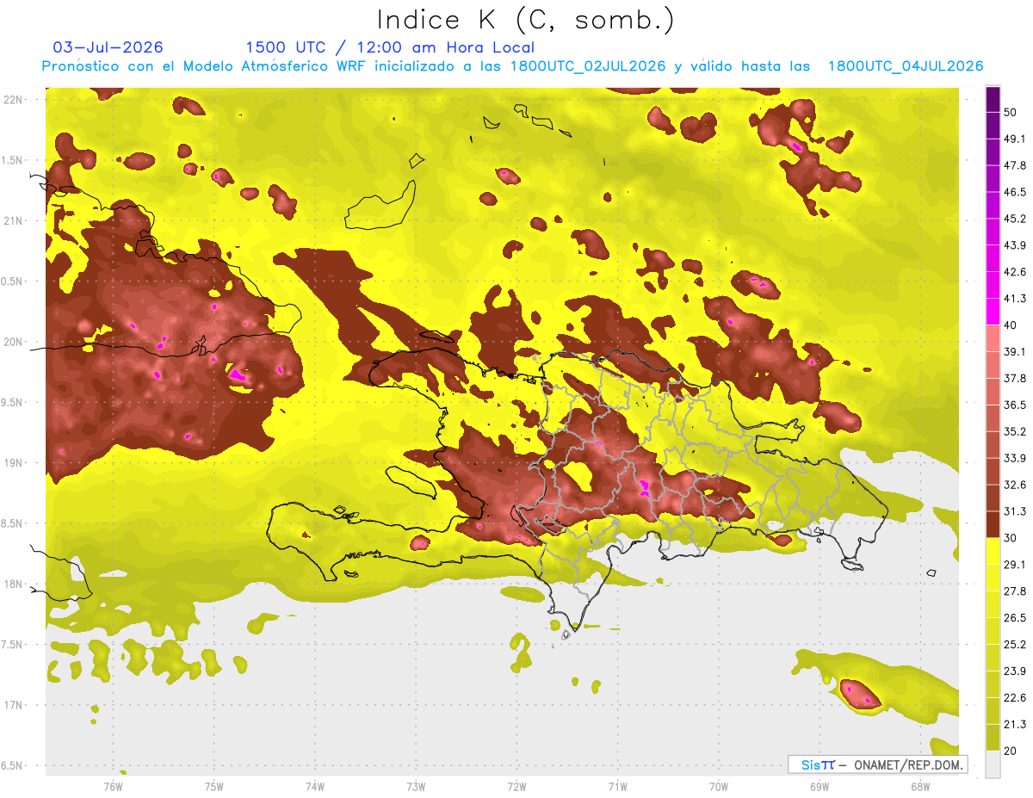The width and height of the screenshot is (1033, 798).
Task: Click the legend value "29.1"
Action: tap(1015, 565)
